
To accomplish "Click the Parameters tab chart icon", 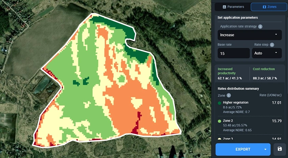I will (x=224, y=7).
